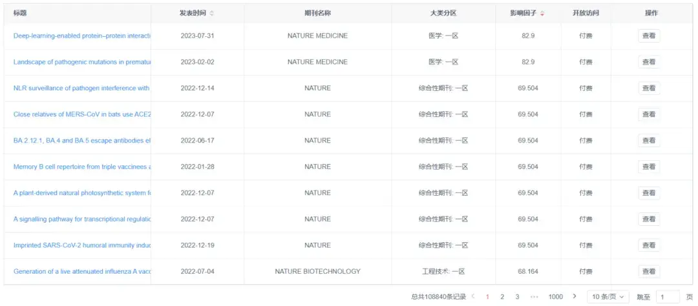Click the jump-to page number input
This screenshot has width=698, height=306.
point(668,296)
